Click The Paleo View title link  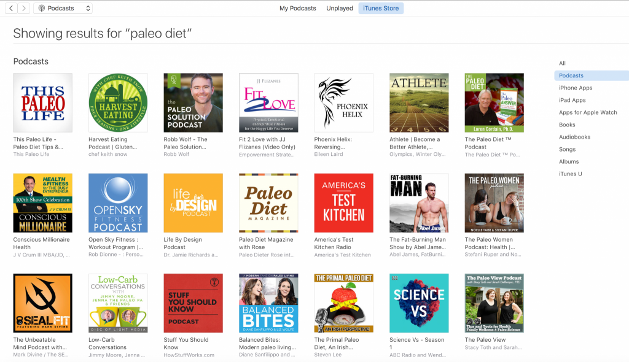click(485, 339)
